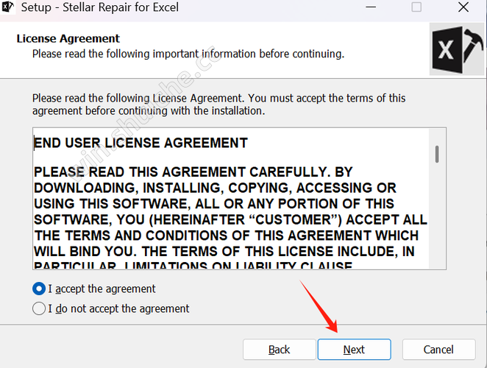Close the setup window
Screen dimensions: 487x368
463,7
